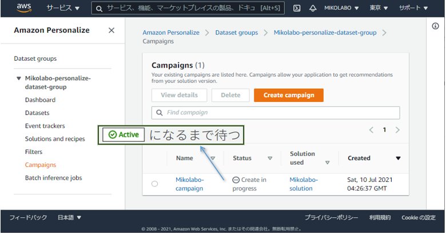Go to next campaigns page

click(397, 130)
